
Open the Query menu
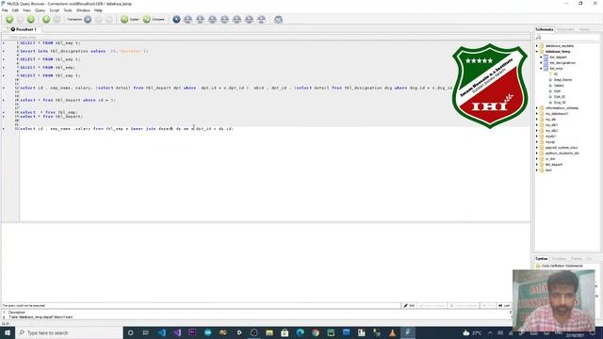tap(40, 10)
